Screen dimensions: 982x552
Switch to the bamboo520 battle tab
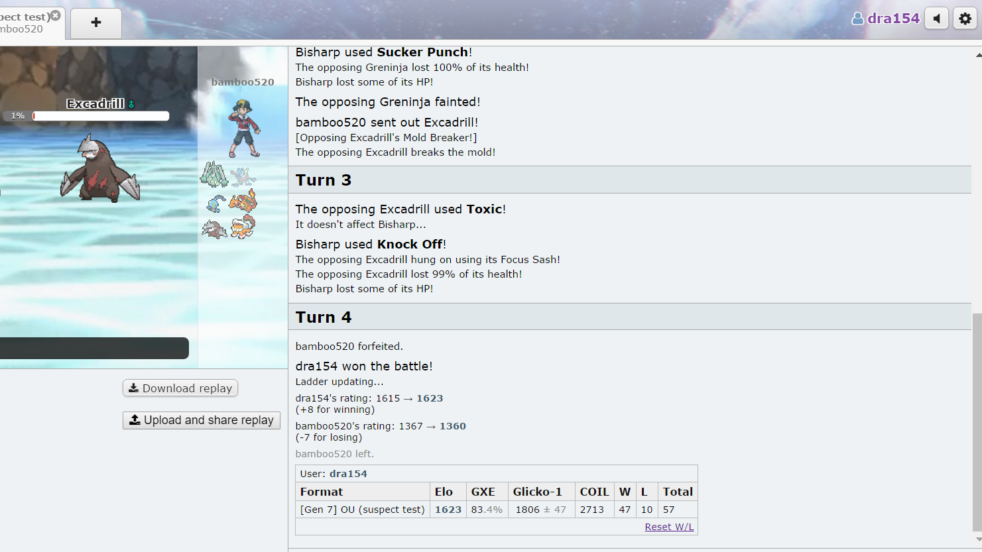pos(27,23)
